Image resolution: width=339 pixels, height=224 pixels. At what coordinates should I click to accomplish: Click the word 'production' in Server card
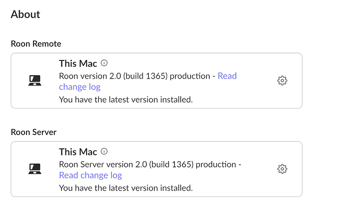pos(216,165)
